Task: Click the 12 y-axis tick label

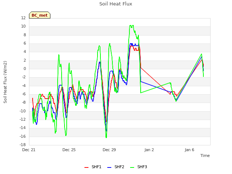Action: click(x=23, y=18)
